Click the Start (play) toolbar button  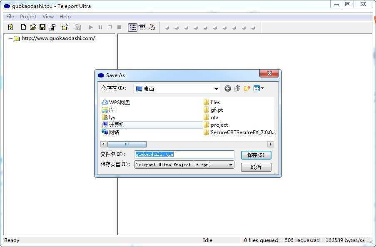click(x=91, y=27)
